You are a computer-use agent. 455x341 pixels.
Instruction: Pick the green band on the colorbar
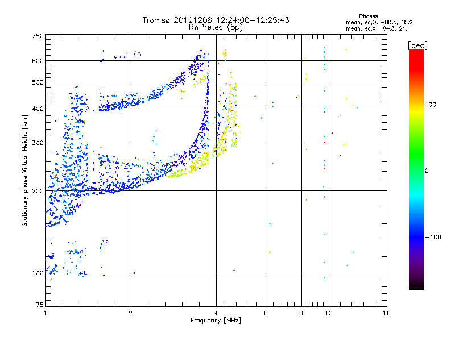[416, 153]
